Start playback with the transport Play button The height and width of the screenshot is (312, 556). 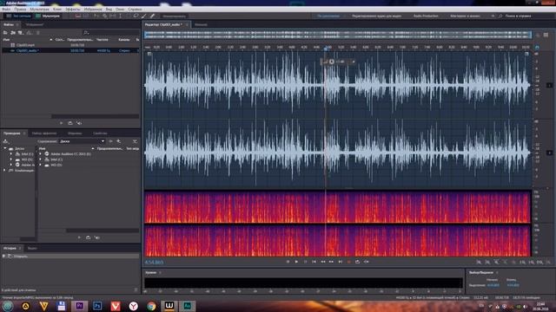click(x=296, y=262)
